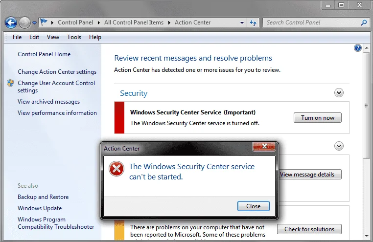This screenshot has width=373, height=242.
Task: Collapse the Security section chevron
Action: (339, 92)
